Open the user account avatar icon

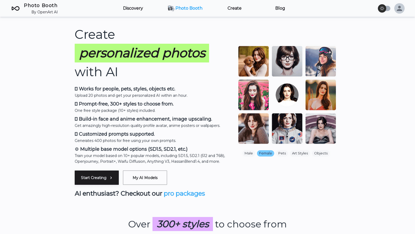[399, 8]
